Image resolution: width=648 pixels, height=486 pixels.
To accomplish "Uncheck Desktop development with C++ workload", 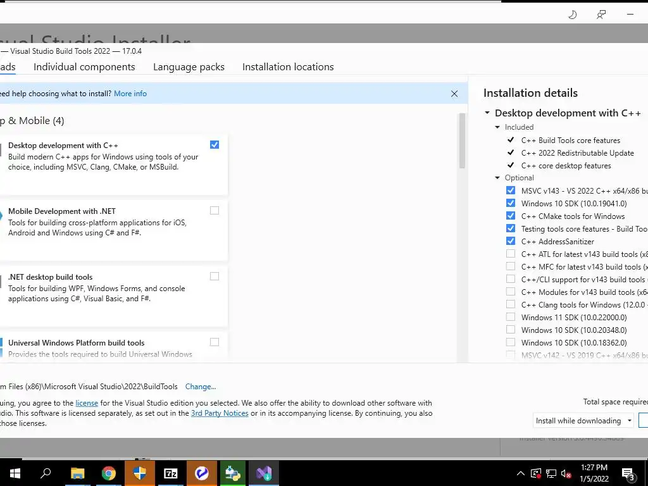I will tap(215, 145).
